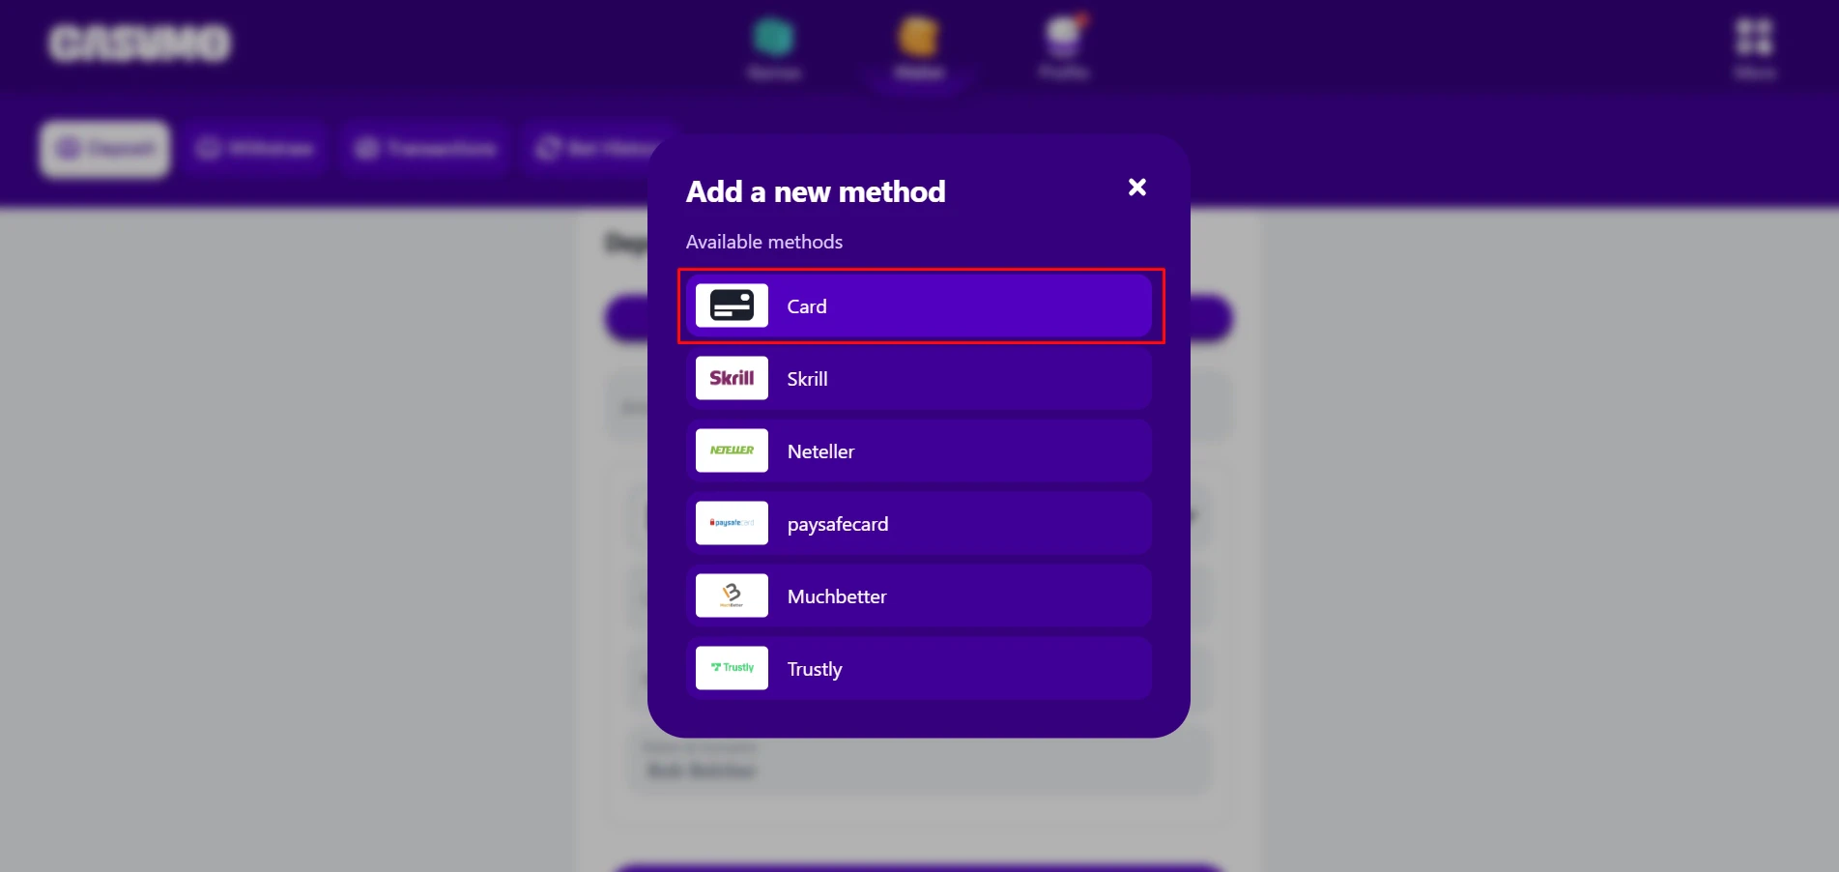
Task: Click the credit card icon
Action: pos(732,305)
